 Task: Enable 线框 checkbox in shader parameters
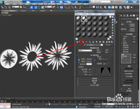coord(96,50)
